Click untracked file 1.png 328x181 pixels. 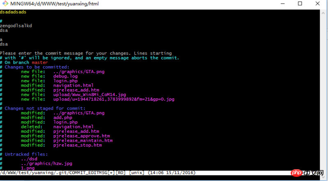[x=27, y=168]
